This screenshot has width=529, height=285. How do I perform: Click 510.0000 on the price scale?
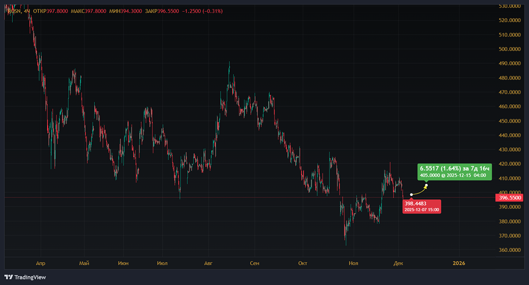pos(509,35)
